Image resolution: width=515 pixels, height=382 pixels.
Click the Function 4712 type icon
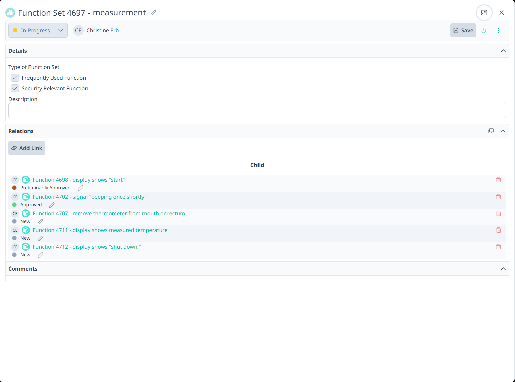point(26,247)
